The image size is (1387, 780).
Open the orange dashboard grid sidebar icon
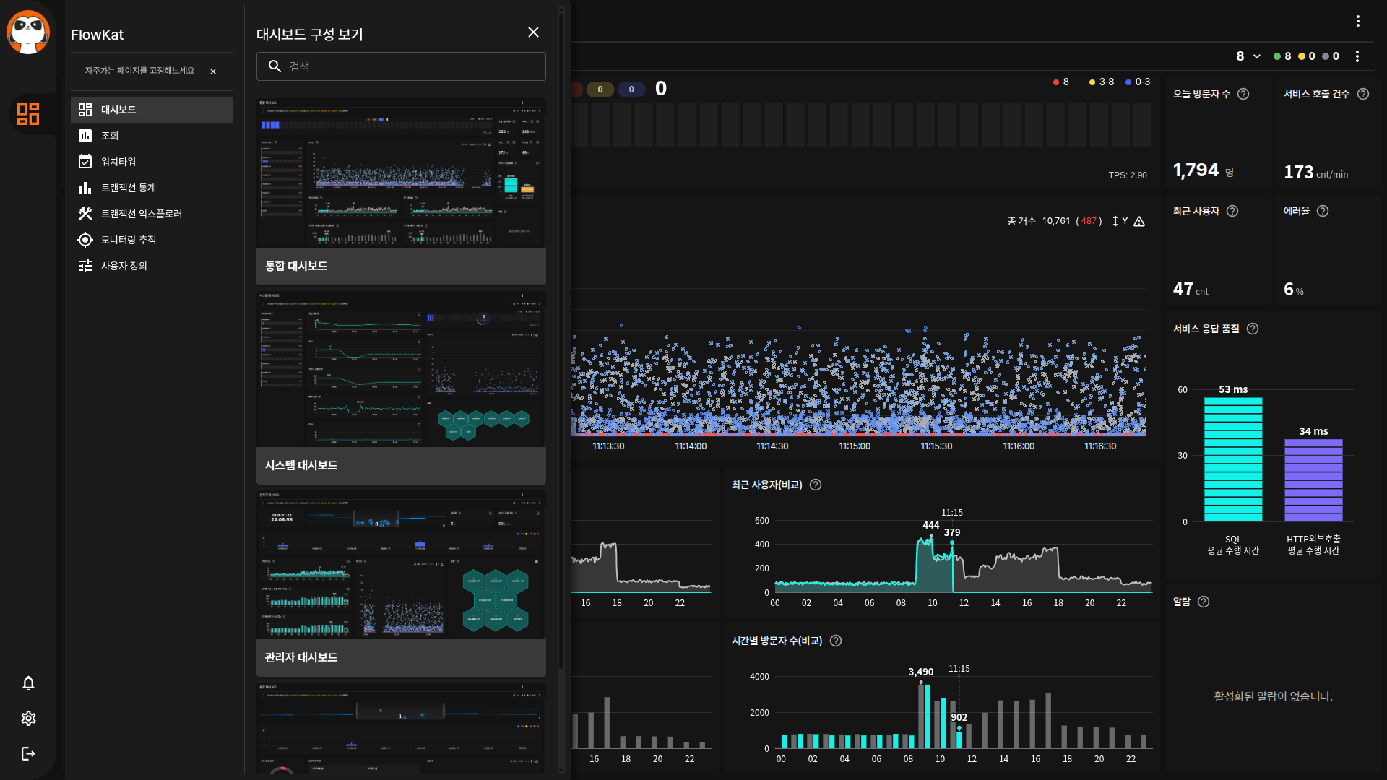click(x=28, y=114)
